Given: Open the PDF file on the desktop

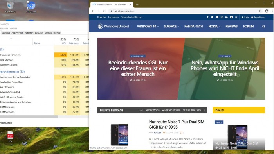Looking at the screenshot, I should [x=10, y=137].
